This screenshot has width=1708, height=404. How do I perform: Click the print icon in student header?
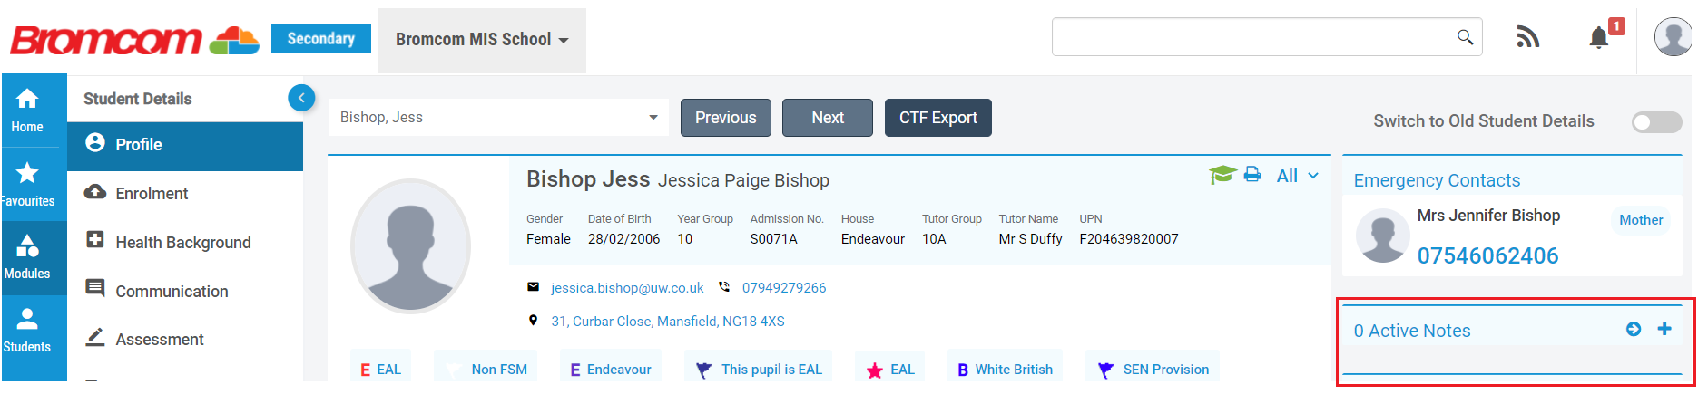1252,175
